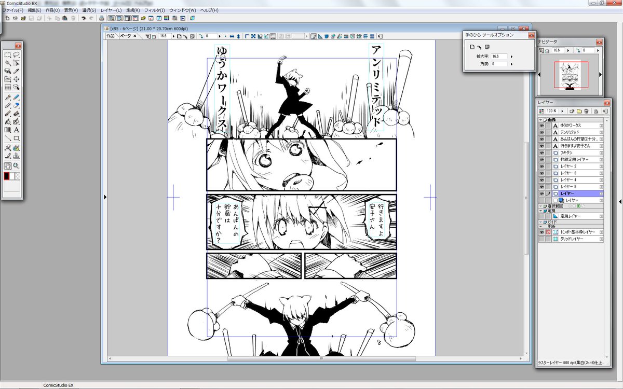The image size is (623, 389).
Task: Click the white color swatch in toolbox
Action: [x=13, y=176]
